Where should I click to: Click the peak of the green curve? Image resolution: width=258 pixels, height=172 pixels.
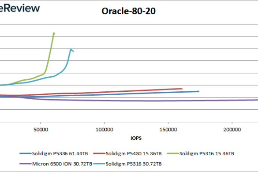(54, 34)
